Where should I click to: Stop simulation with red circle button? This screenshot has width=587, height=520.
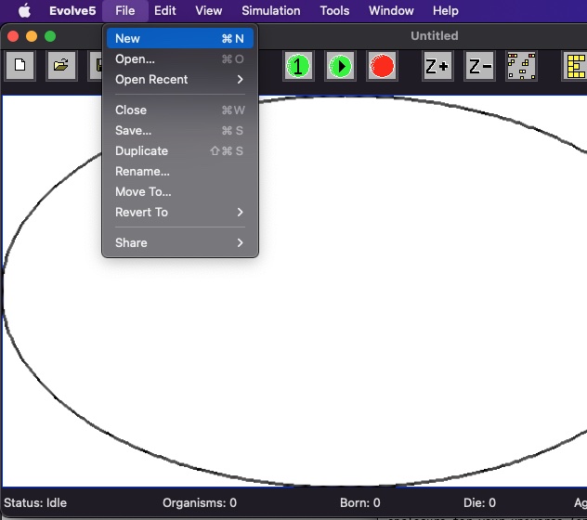point(382,66)
